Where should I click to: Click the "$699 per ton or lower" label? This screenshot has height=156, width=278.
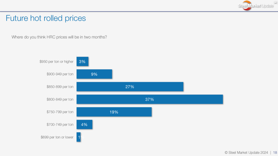click(57, 137)
